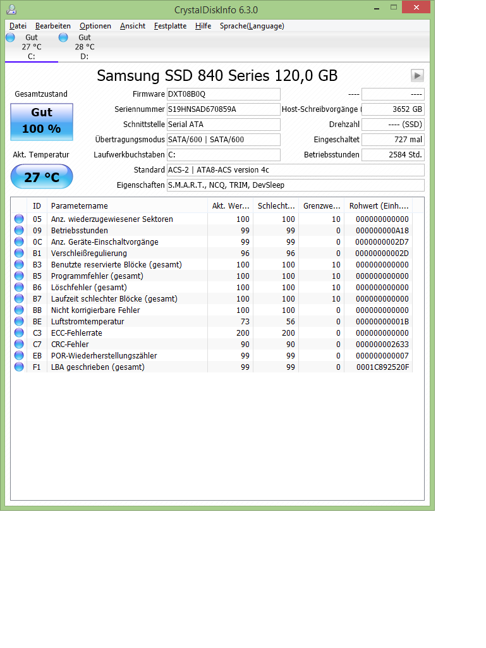This screenshot has height=648, width=486.
Task: Click status circle for CRC-Fehler row
Action: (19, 344)
